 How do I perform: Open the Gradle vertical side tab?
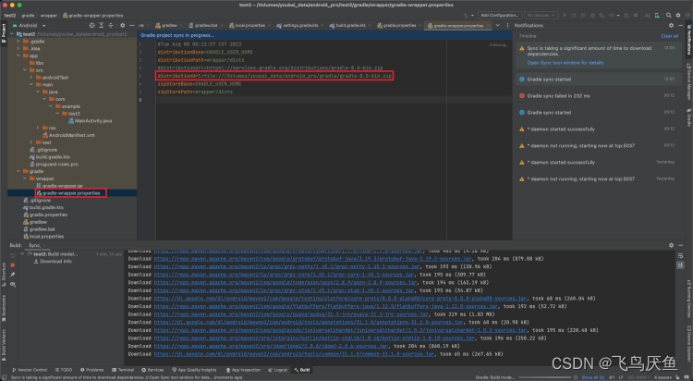(688, 117)
